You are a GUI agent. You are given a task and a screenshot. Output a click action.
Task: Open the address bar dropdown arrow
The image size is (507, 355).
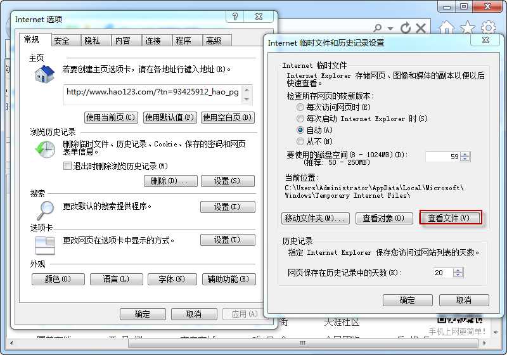(x=390, y=29)
